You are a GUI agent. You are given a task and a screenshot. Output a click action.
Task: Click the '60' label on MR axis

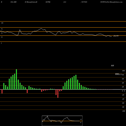[123, 79]
